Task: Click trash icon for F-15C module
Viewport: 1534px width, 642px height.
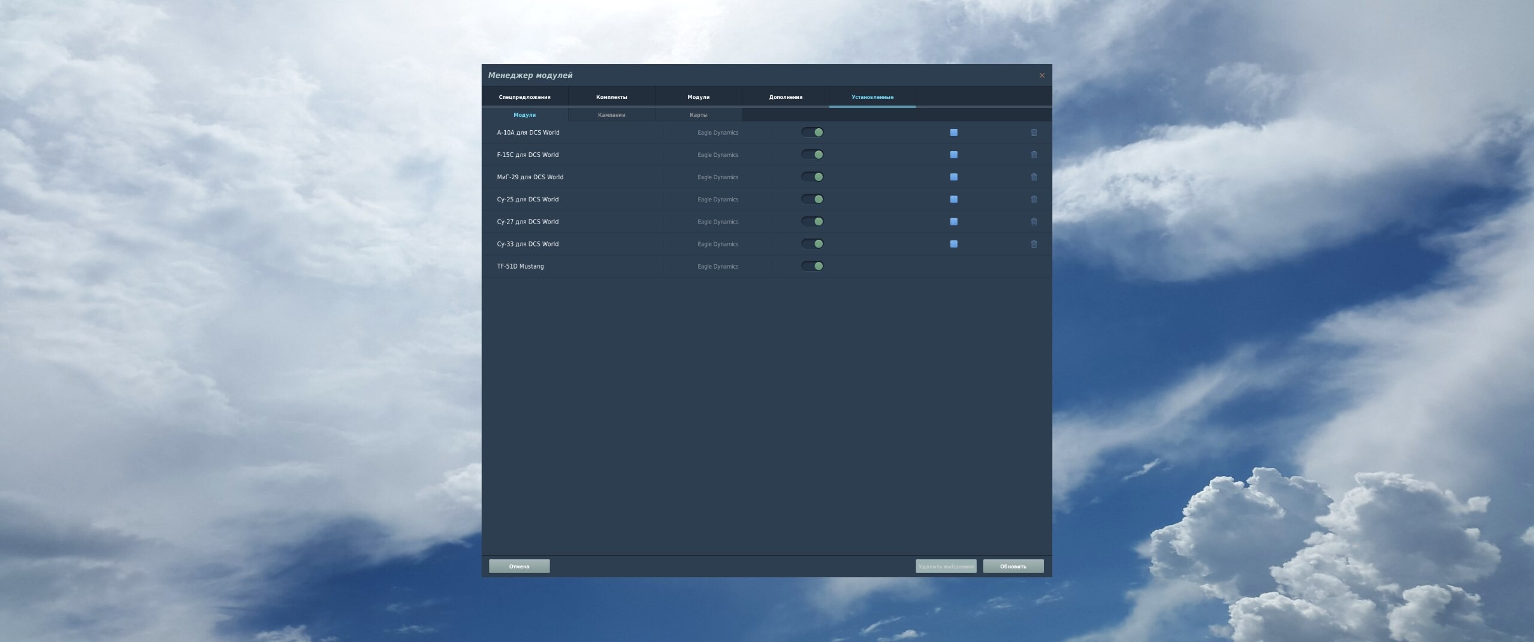Action: click(1034, 155)
